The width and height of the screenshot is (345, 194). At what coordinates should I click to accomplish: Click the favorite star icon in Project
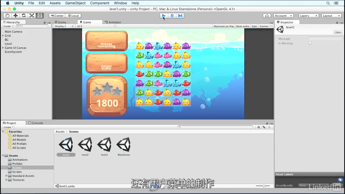point(269,127)
